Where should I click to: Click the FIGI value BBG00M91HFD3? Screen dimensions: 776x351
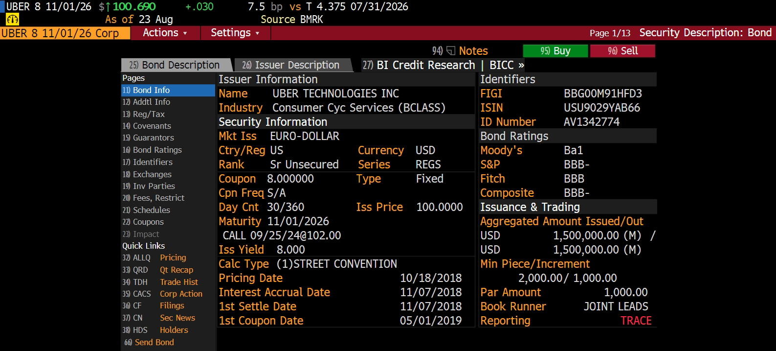603,94
